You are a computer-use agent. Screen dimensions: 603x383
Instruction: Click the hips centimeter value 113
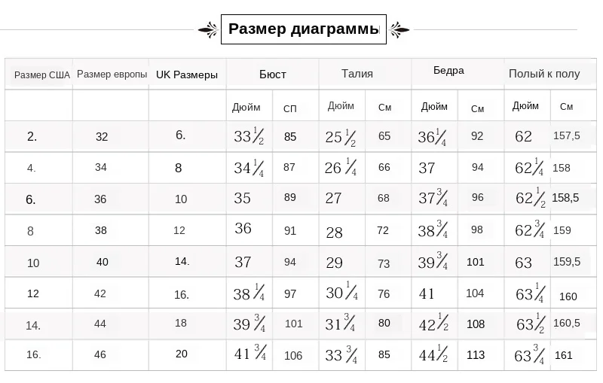pos(476,355)
